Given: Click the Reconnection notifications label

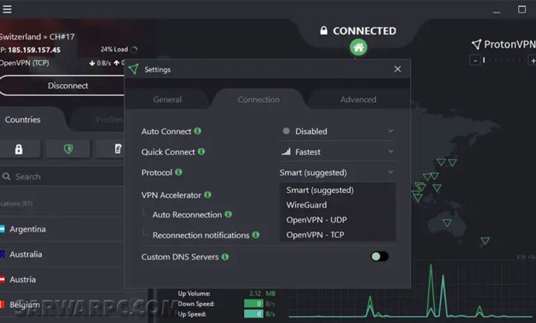Looking at the screenshot, I should click(201, 235).
